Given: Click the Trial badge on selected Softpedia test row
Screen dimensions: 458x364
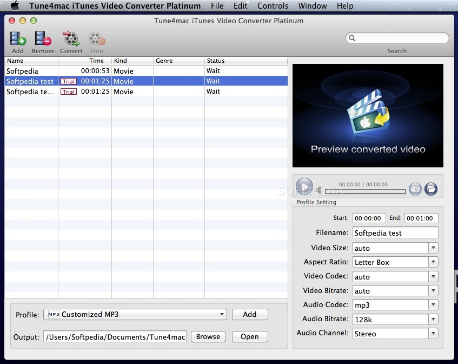Looking at the screenshot, I should (x=69, y=81).
